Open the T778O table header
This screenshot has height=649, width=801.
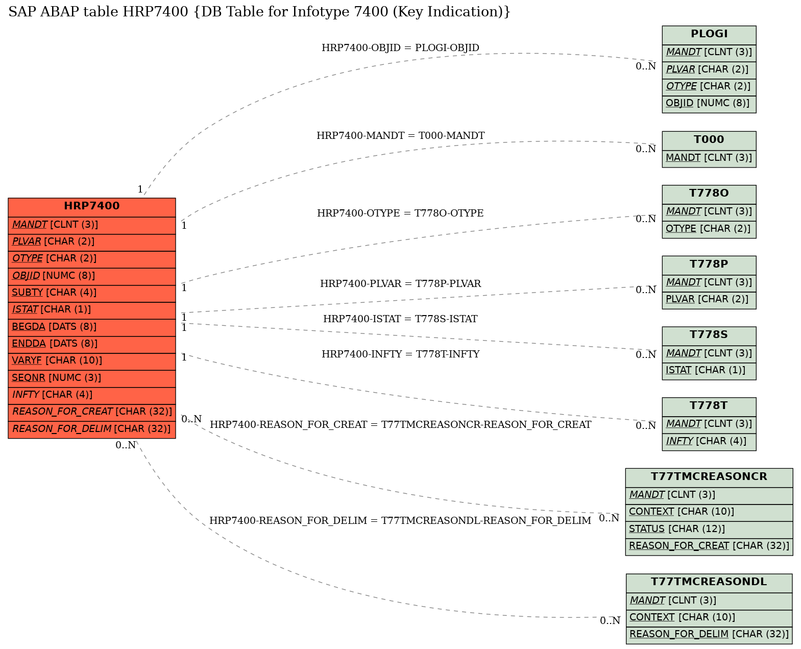click(709, 194)
